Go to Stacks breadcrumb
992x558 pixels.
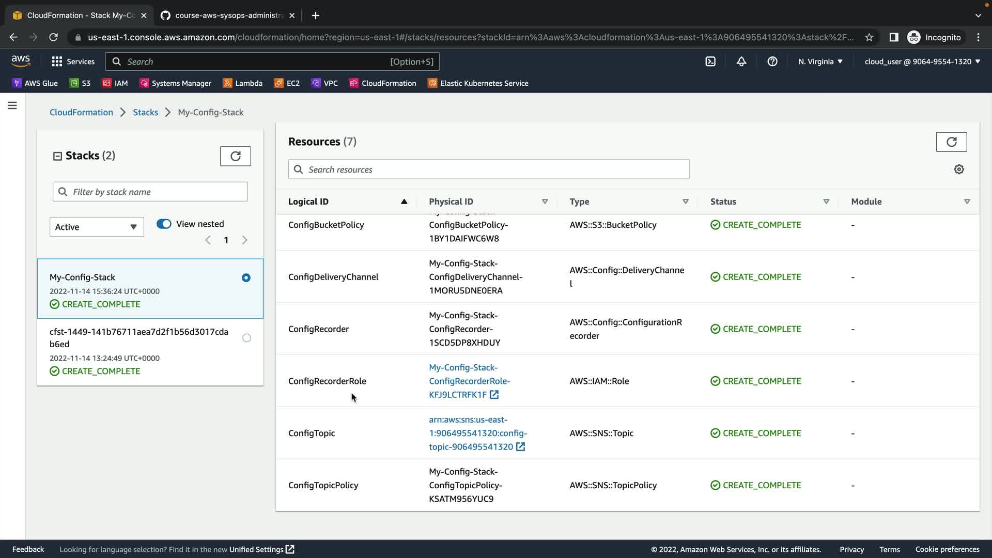145,112
